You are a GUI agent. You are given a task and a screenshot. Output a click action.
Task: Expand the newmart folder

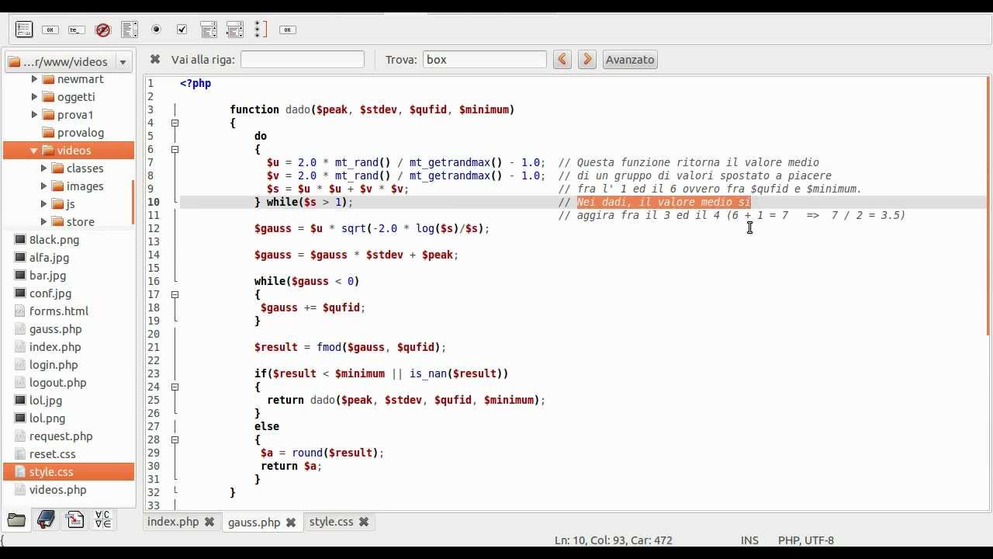point(34,79)
